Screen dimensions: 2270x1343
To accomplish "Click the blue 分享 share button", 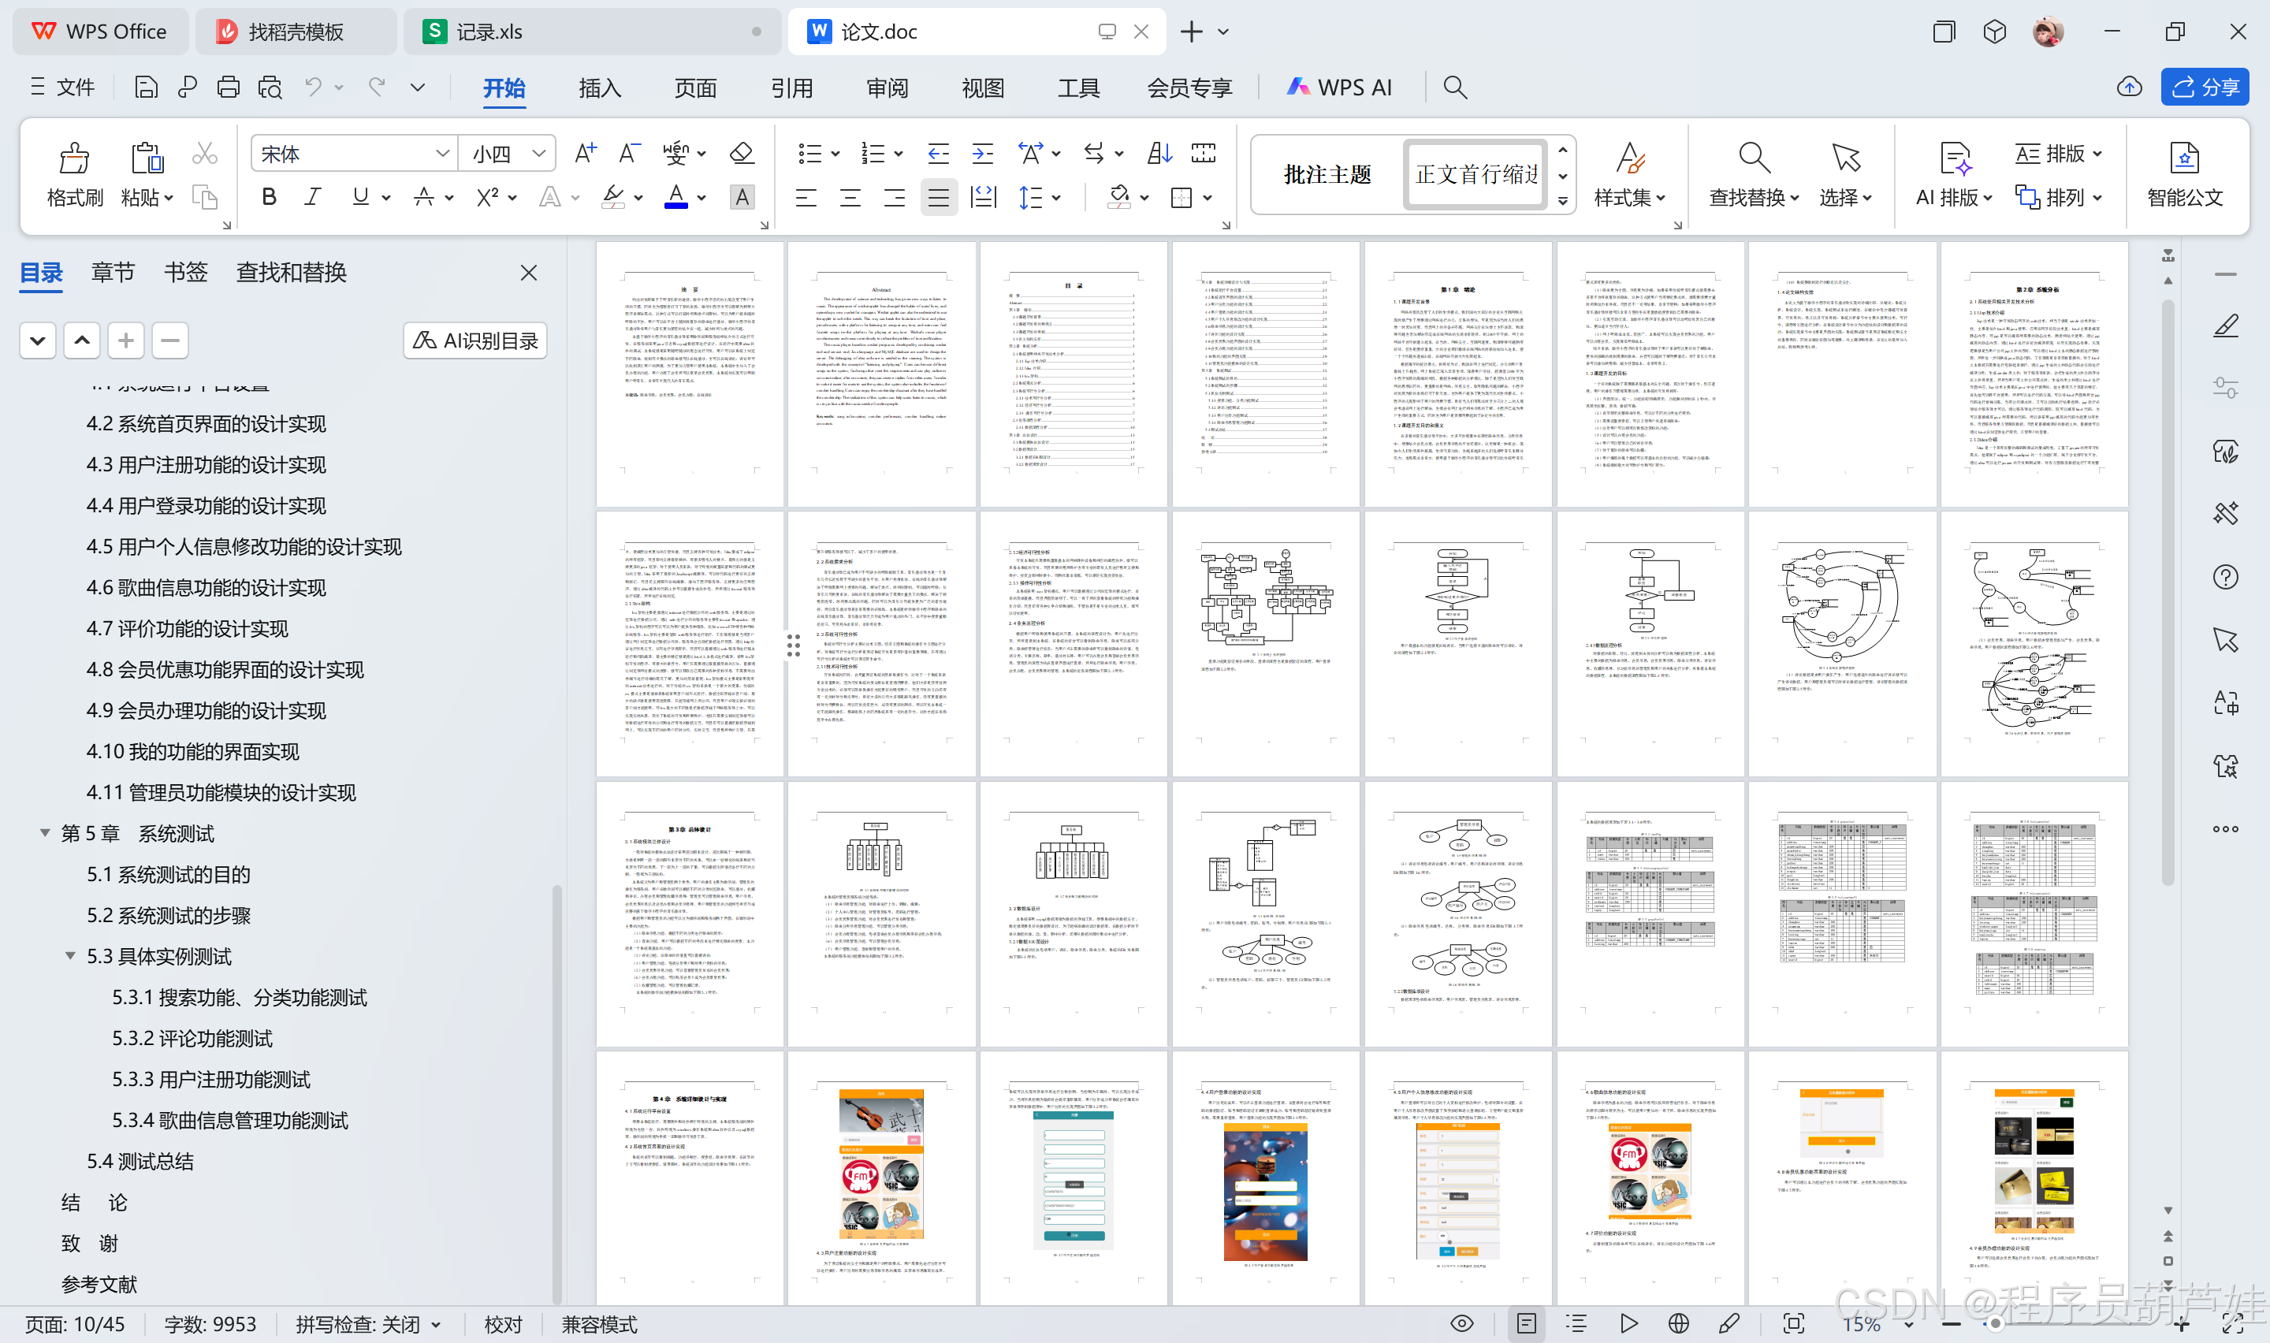I will (2205, 87).
